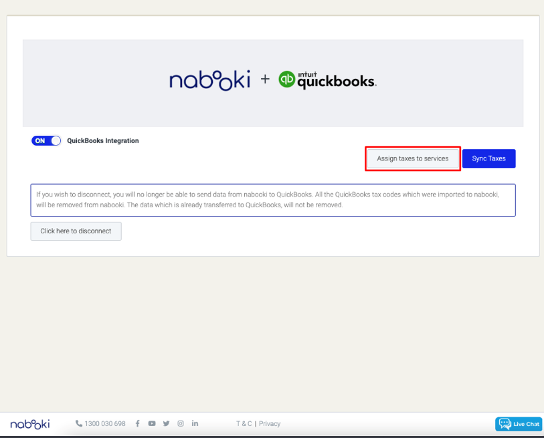Screen dimensions: 544x438
Task: Click here to disconnect button
Action: tap(76, 231)
